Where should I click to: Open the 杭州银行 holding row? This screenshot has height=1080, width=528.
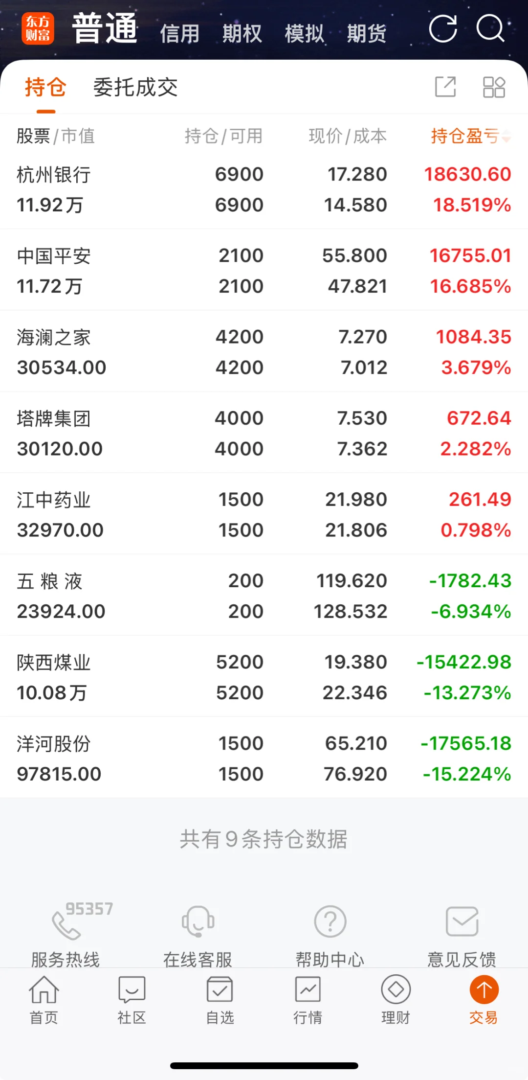click(x=264, y=189)
